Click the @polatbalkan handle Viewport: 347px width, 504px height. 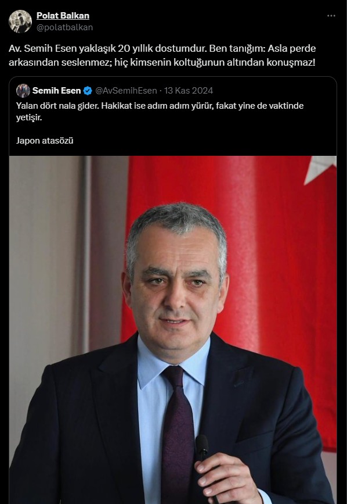coord(64,27)
